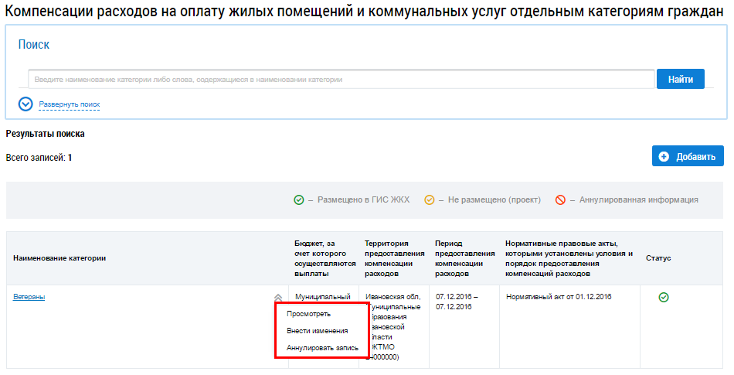This screenshot has width=734, height=375.
Task: Collapse the Ветераны row actions chevron
Action: 278,297
